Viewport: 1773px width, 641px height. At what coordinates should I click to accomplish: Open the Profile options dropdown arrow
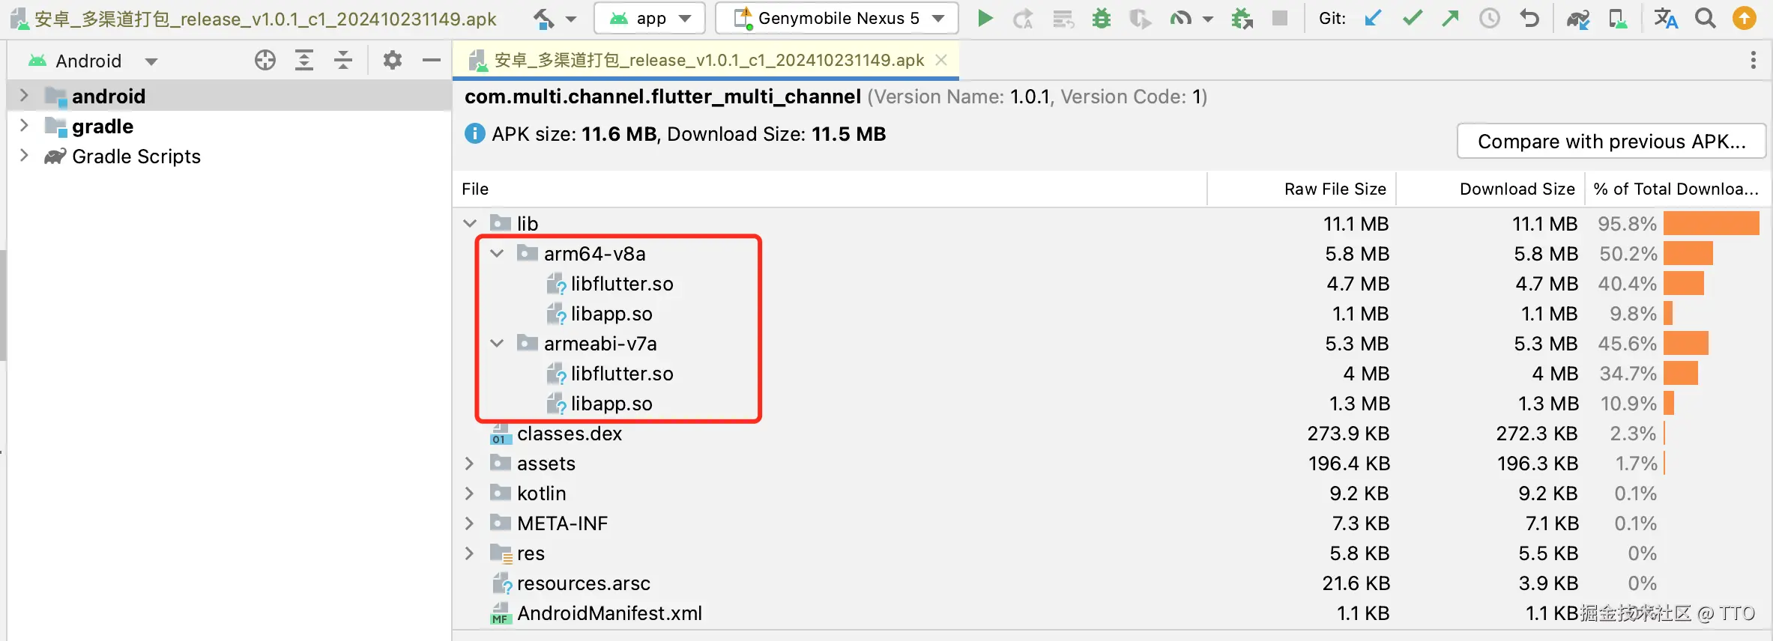click(x=1208, y=19)
